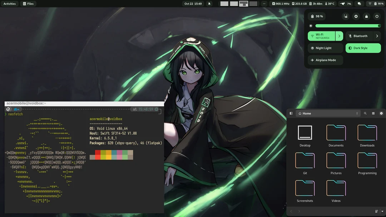Click the hamburger view menu in Files header
The image size is (386, 217).
[x=373, y=113]
